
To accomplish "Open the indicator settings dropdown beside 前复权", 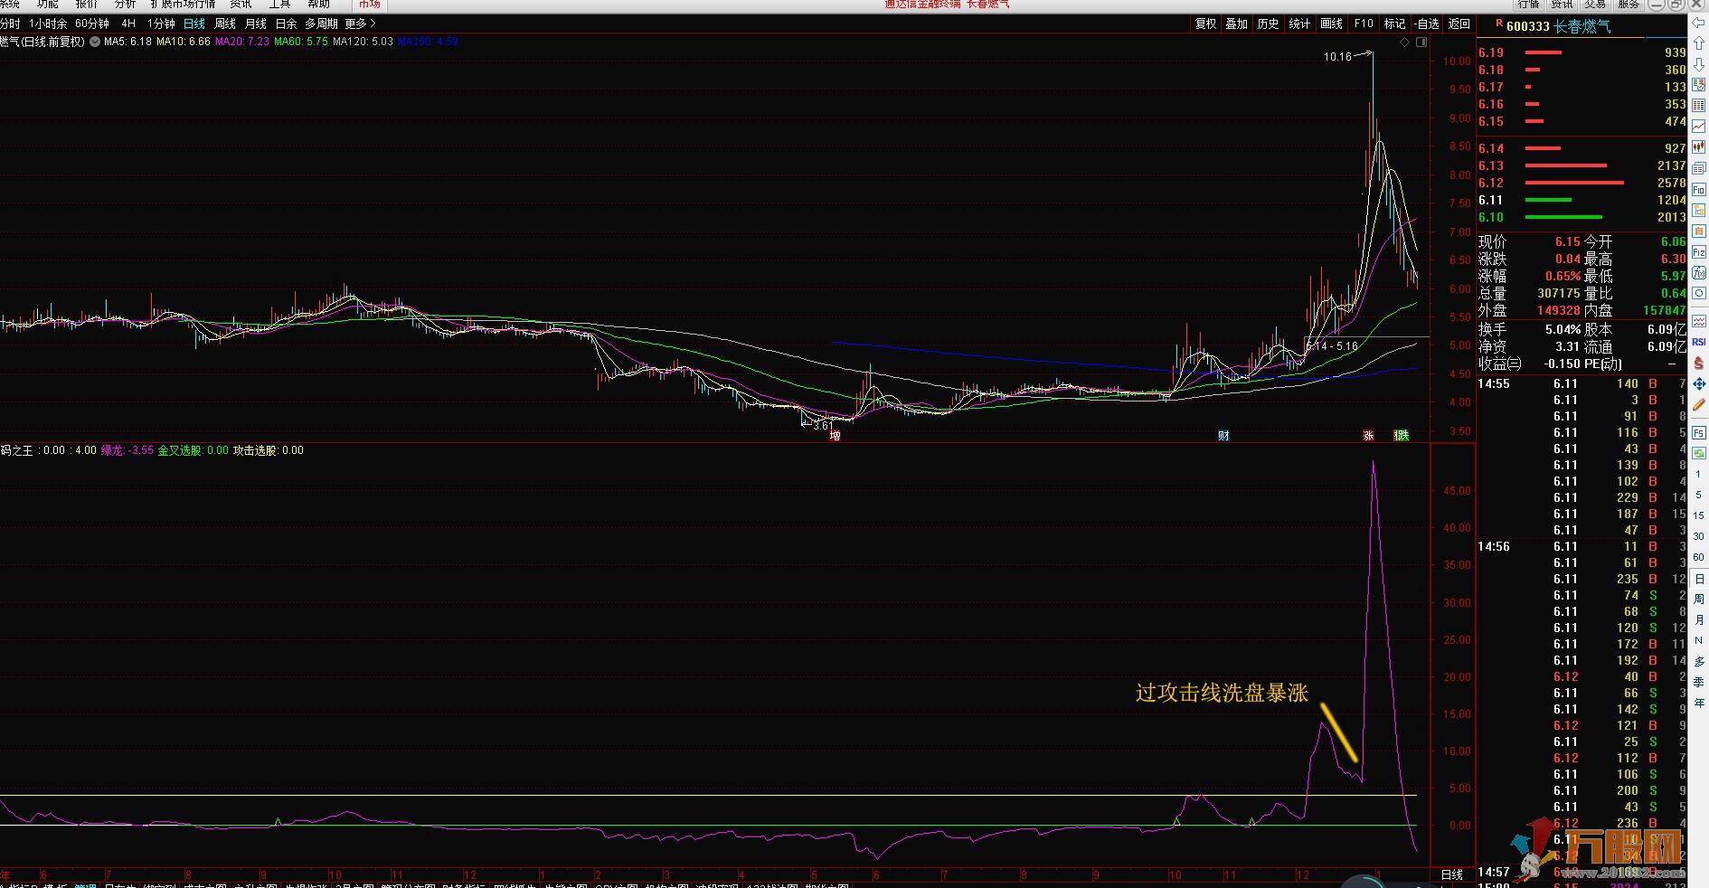I will (x=95, y=42).
